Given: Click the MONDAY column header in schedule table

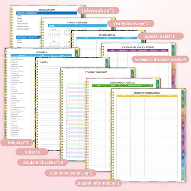Looking at the screenshot, I should pos(123,50).
